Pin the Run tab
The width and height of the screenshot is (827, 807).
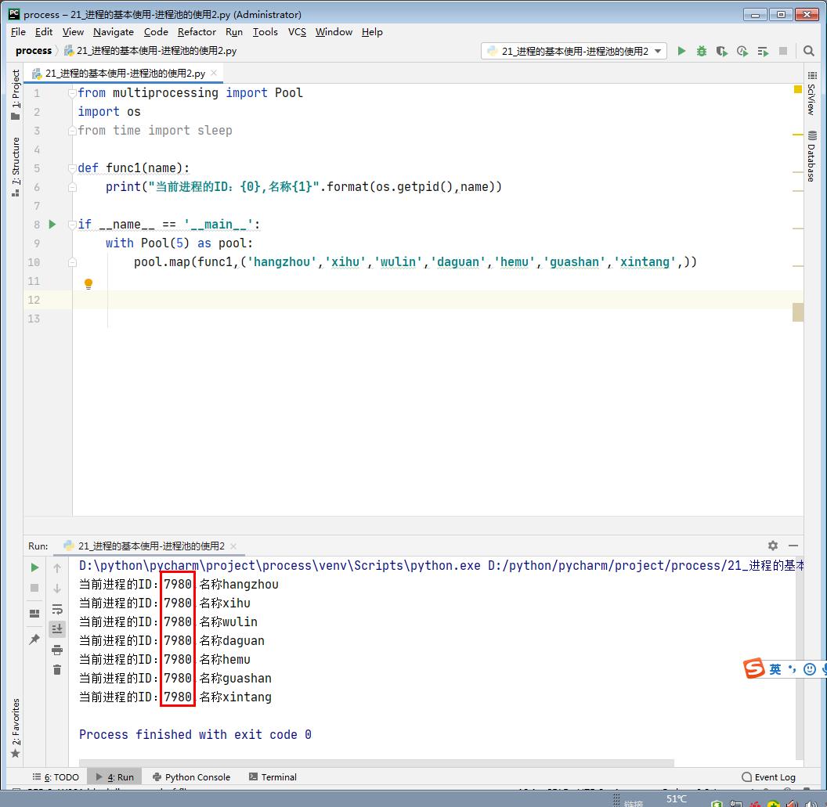[x=34, y=639]
